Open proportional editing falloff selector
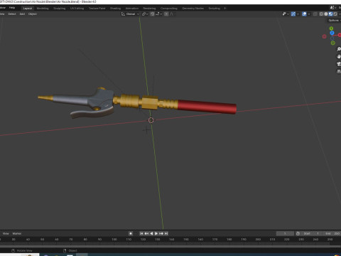341x256 pixels. 172,14
